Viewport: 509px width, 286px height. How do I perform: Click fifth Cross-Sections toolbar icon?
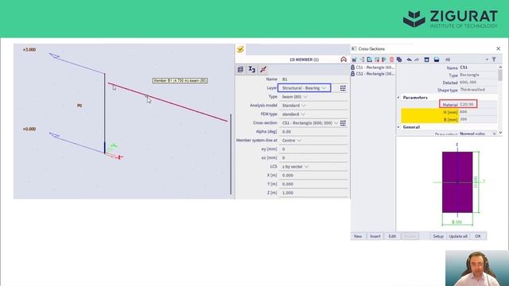coord(384,60)
